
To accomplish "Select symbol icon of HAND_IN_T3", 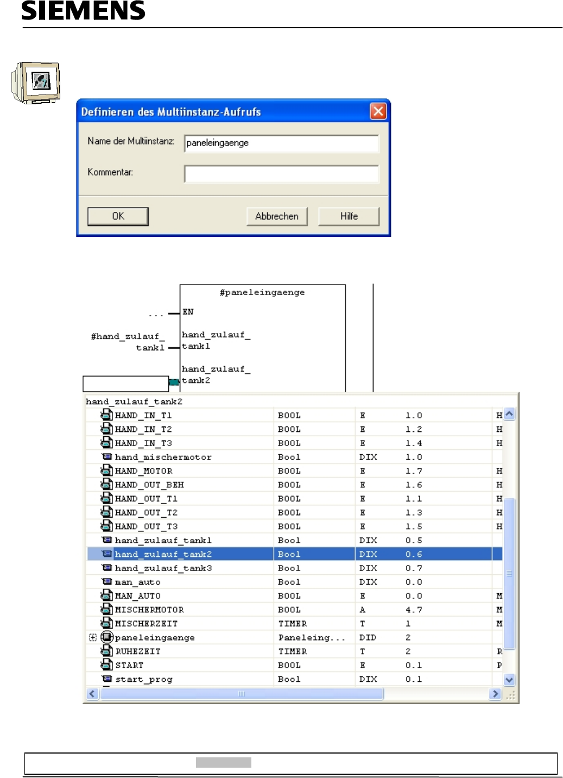I will [106, 443].
